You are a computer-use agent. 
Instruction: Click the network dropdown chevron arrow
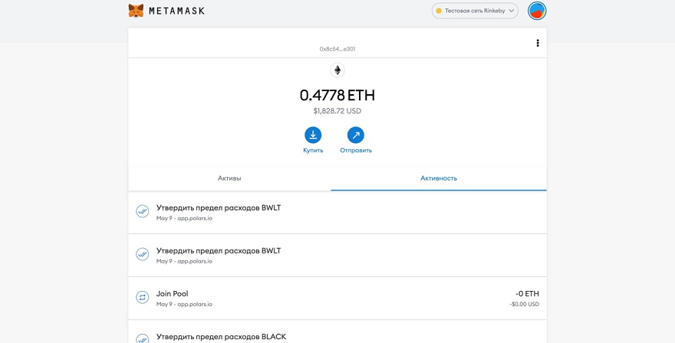(511, 11)
